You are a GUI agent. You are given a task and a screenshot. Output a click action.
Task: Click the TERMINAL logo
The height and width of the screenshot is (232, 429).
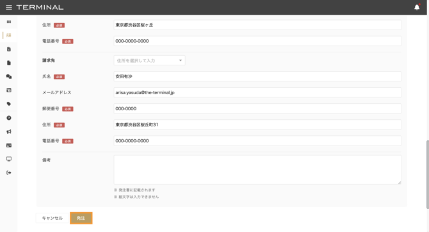pos(40,8)
